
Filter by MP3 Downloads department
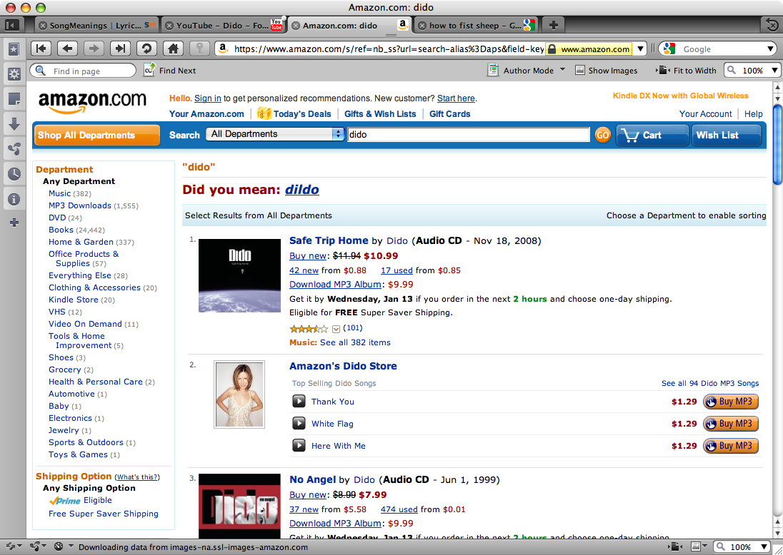pos(80,205)
